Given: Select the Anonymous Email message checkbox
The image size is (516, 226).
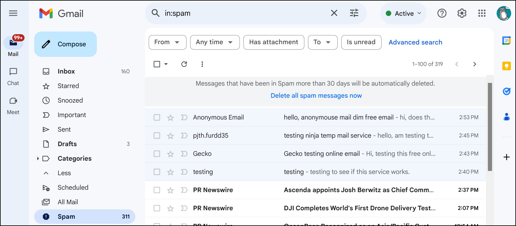Looking at the screenshot, I should (157, 117).
